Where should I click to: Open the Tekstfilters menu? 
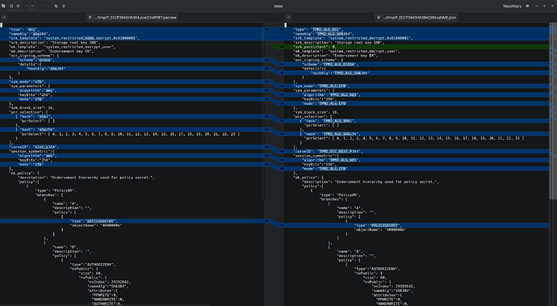pyautogui.click(x=512, y=6)
